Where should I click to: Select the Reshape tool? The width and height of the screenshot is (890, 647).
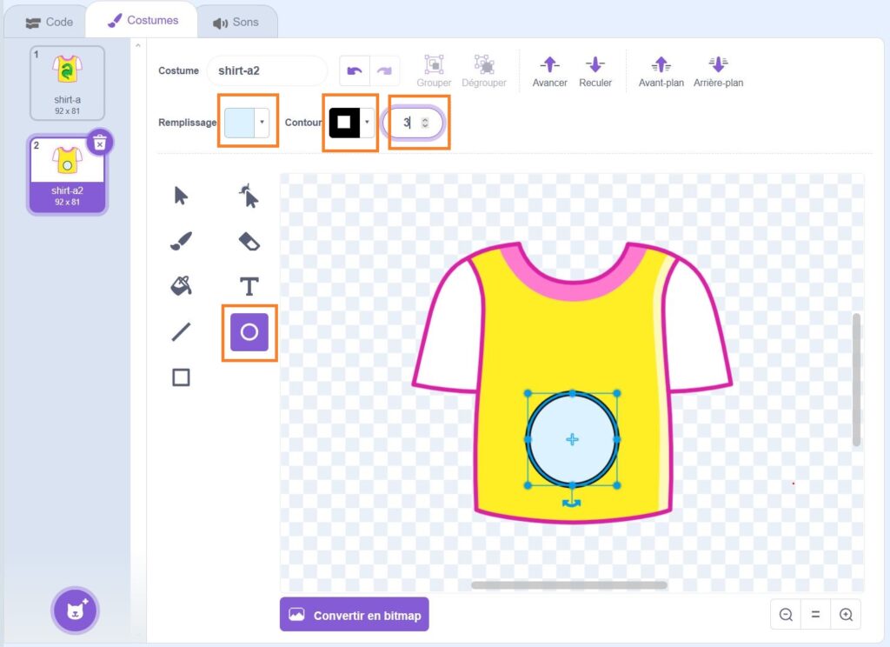coord(249,196)
